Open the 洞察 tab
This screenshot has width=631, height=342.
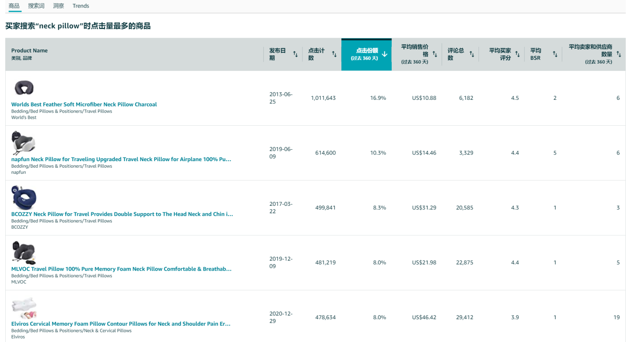pyautogui.click(x=58, y=6)
